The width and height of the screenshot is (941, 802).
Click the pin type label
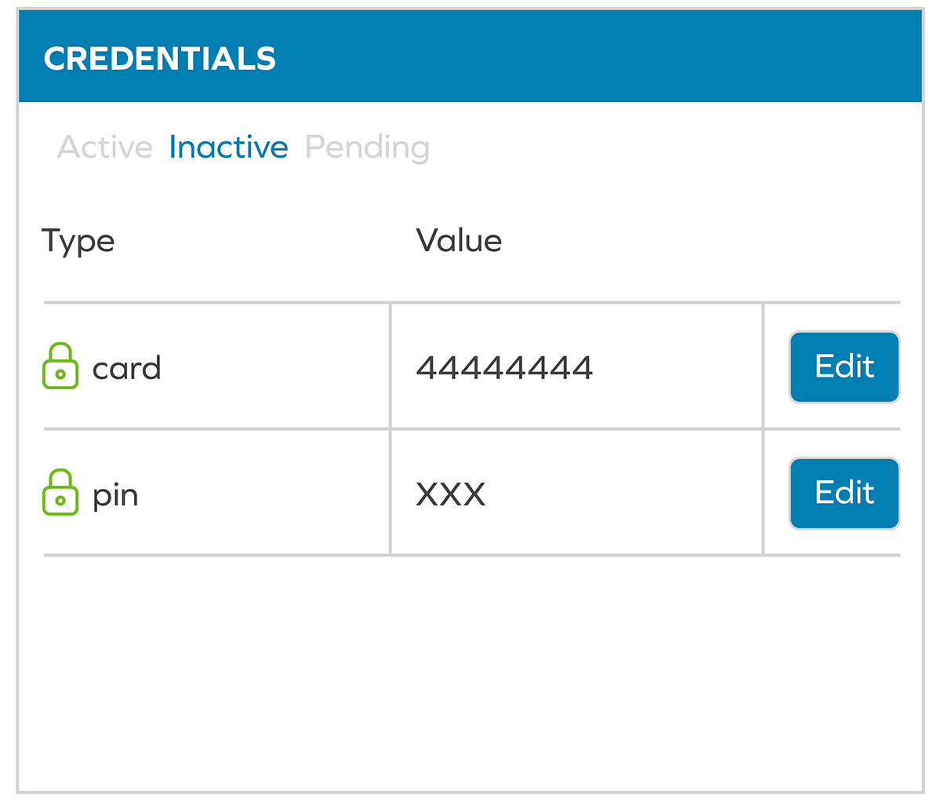pos(115,496)
